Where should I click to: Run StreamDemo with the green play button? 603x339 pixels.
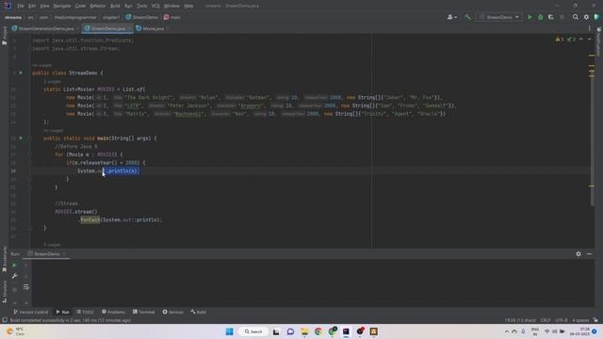(530, 17)
